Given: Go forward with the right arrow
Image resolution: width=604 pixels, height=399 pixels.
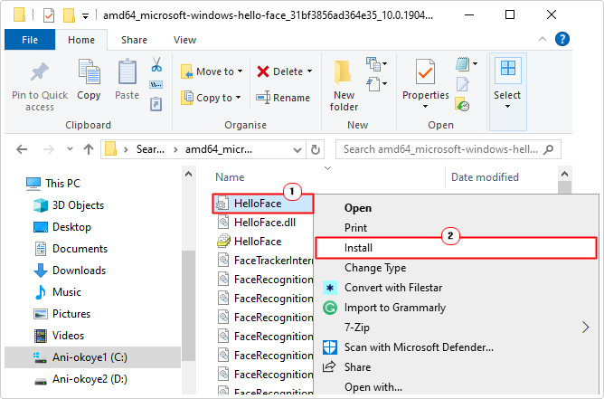Looking at the screenshot, I should coord(49,149).
